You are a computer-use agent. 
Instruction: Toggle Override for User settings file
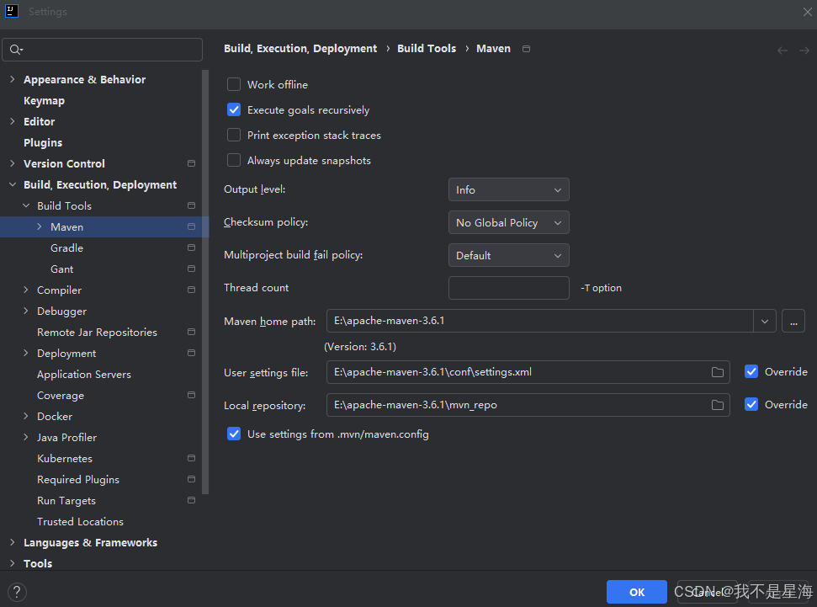pyautogui.click(x=751, y=372)
